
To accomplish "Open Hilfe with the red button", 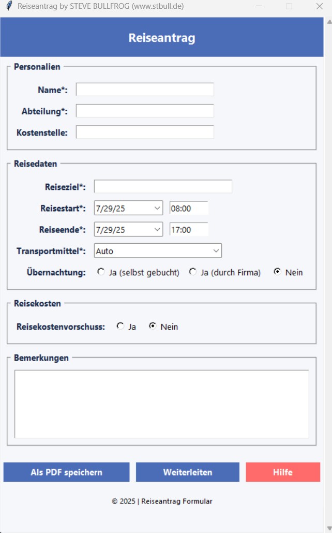I will pyautogui.click(x=282, y=471).
